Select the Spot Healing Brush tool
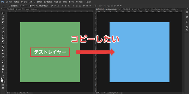 (x=3, y=32)
